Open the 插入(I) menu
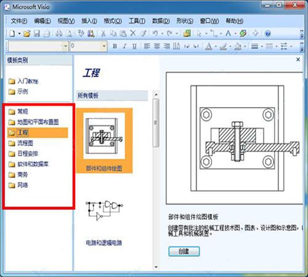 pos(89,21)
